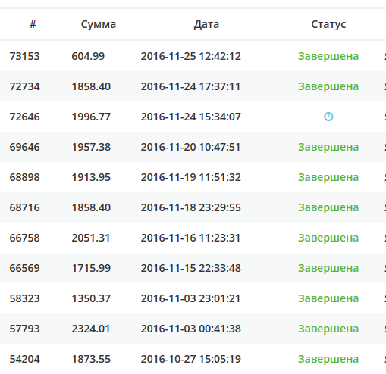Open order number 54204

(x=24, y=359)
